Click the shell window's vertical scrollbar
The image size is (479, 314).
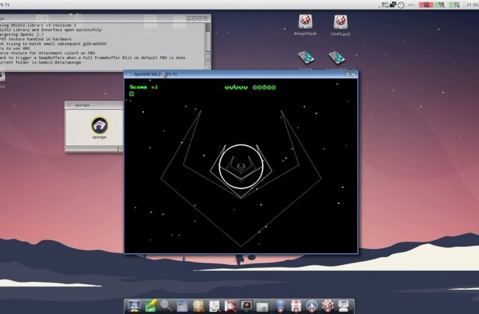pyautogui.click(x=208, y=37)
